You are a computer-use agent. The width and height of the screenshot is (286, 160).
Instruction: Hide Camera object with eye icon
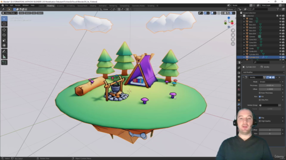280,36
